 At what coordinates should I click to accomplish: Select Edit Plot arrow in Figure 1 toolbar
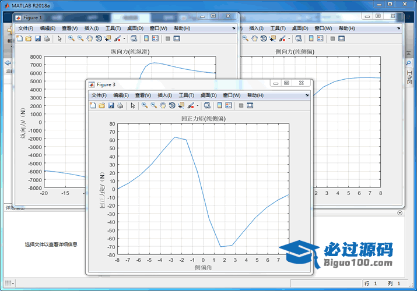(59, 38)
